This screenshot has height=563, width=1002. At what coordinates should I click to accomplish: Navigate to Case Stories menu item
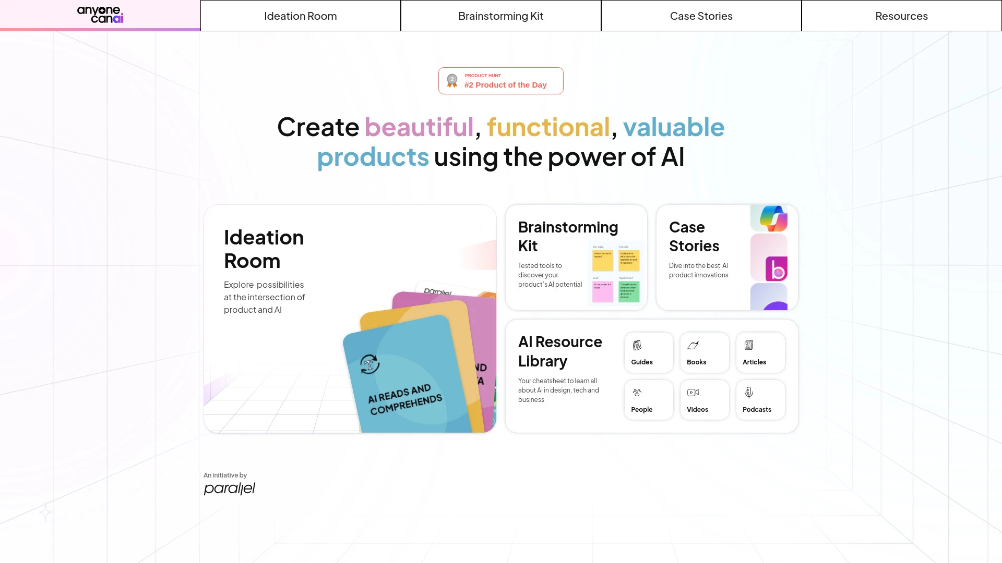click(x=701, y=15)
